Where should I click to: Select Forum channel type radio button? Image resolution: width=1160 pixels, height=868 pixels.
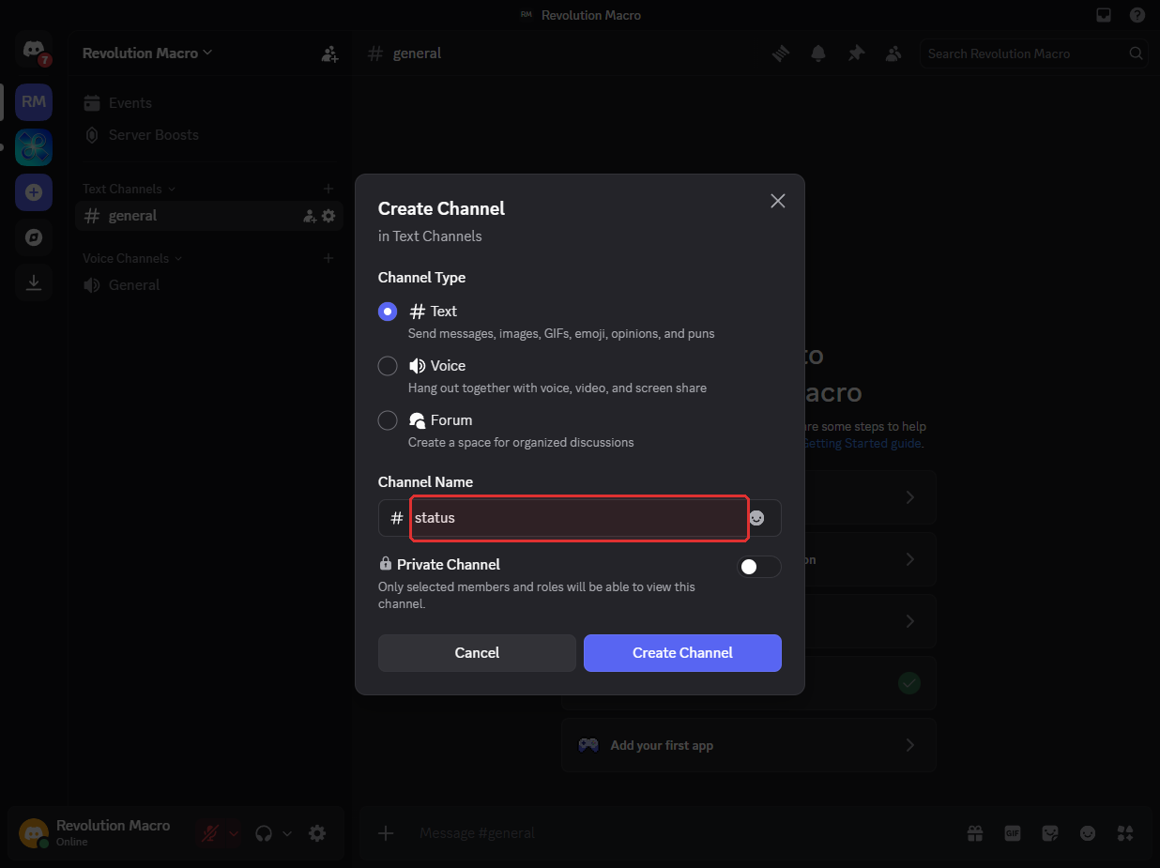[388, 420]
